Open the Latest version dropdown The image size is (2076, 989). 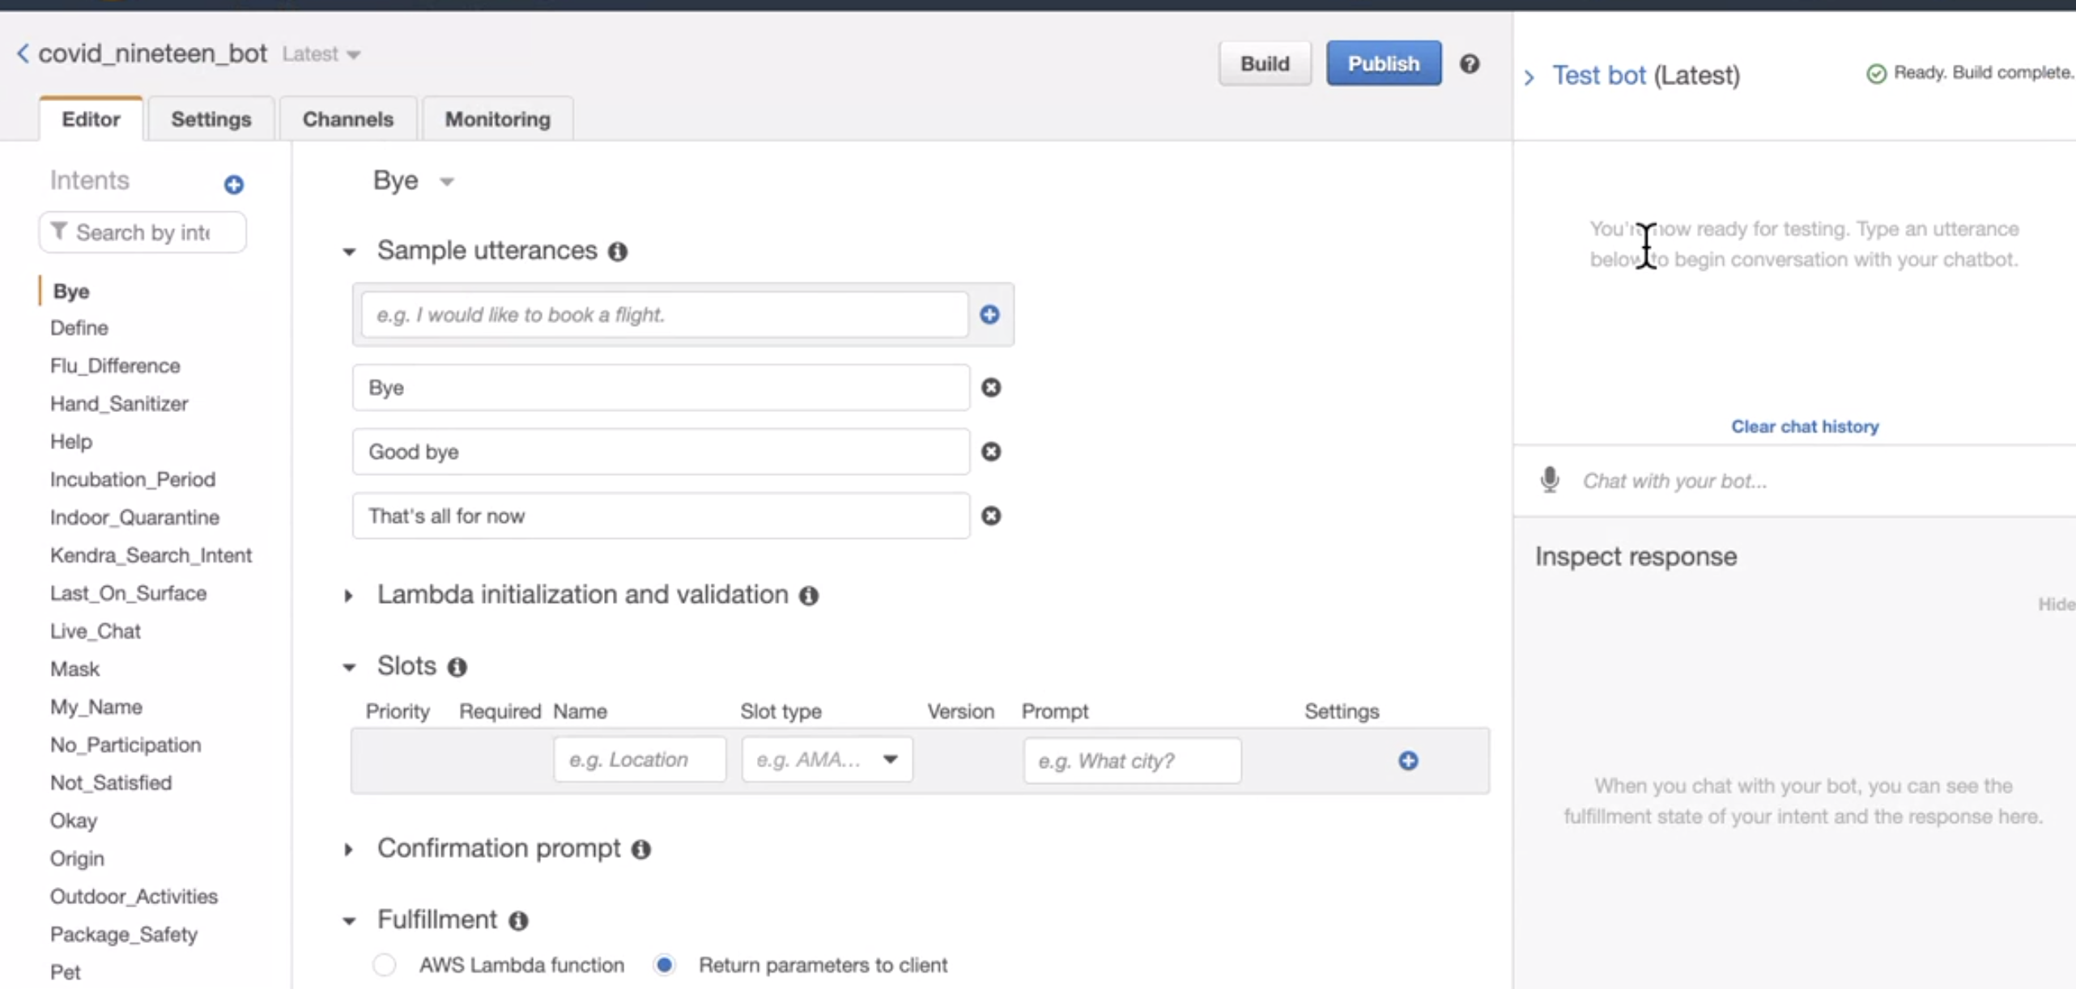tap(321, 54)
